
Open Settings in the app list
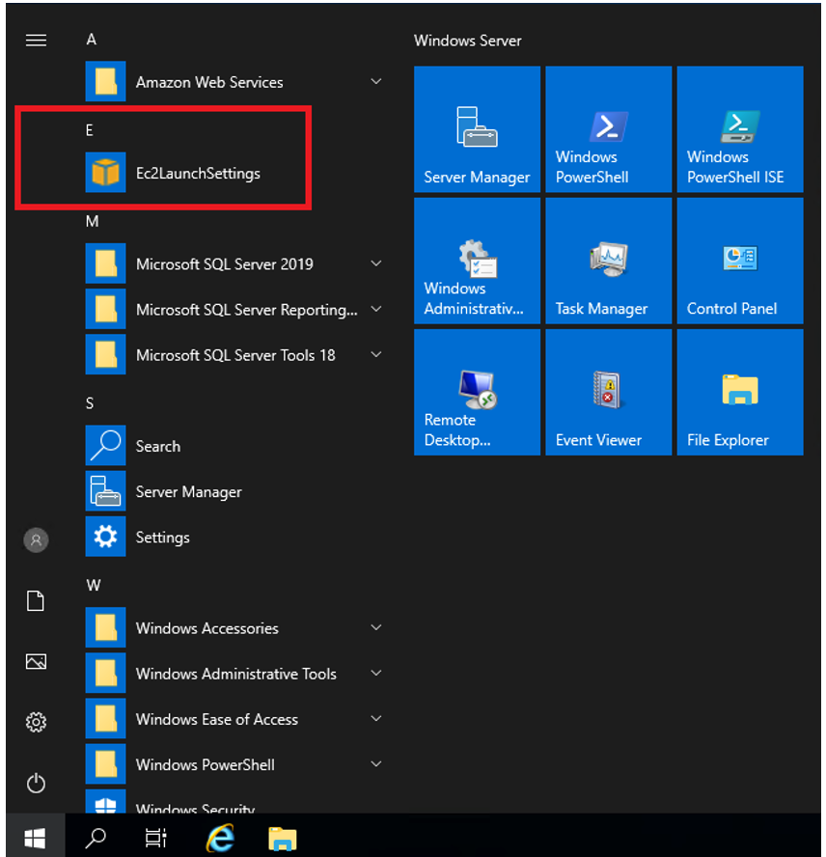pos(162,538)
